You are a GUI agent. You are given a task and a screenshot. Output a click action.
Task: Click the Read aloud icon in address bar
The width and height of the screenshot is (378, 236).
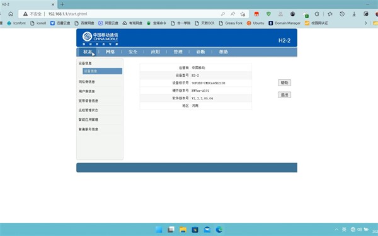coord(232,14)
